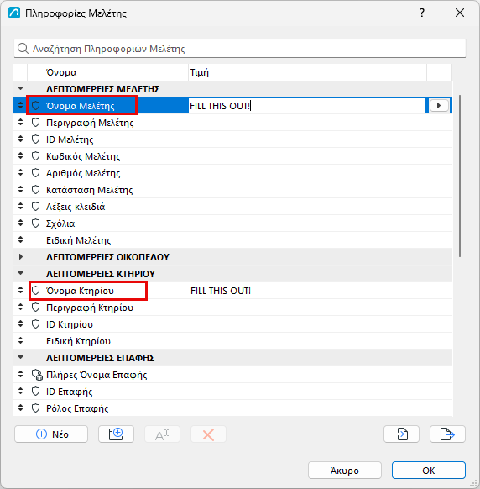The image size is (480, 489).
Task: Select the Ειδική Μελέτης row
Action: pyautogui.click(x=232, y=240)
